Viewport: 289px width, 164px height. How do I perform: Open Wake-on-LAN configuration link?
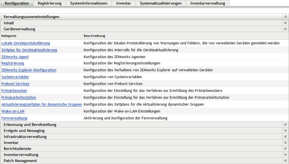[x=13, y=111]
